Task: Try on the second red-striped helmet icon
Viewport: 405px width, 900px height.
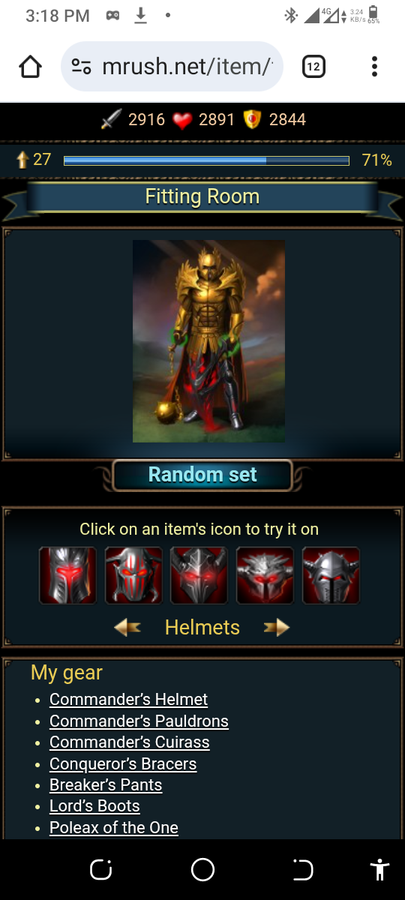Action: [133, 575]
